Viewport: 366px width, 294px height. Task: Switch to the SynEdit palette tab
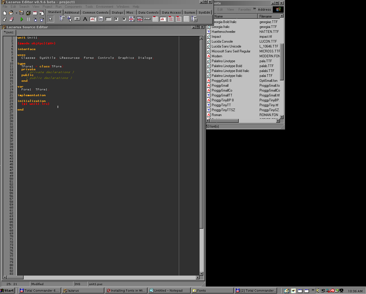click(x=204, y=12)
